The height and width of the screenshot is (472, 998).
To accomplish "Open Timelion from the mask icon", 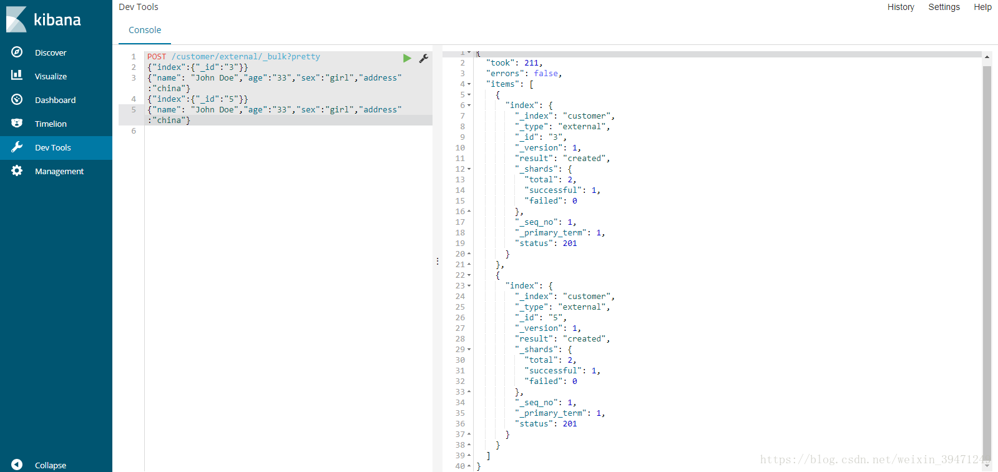I will [17, 124].
